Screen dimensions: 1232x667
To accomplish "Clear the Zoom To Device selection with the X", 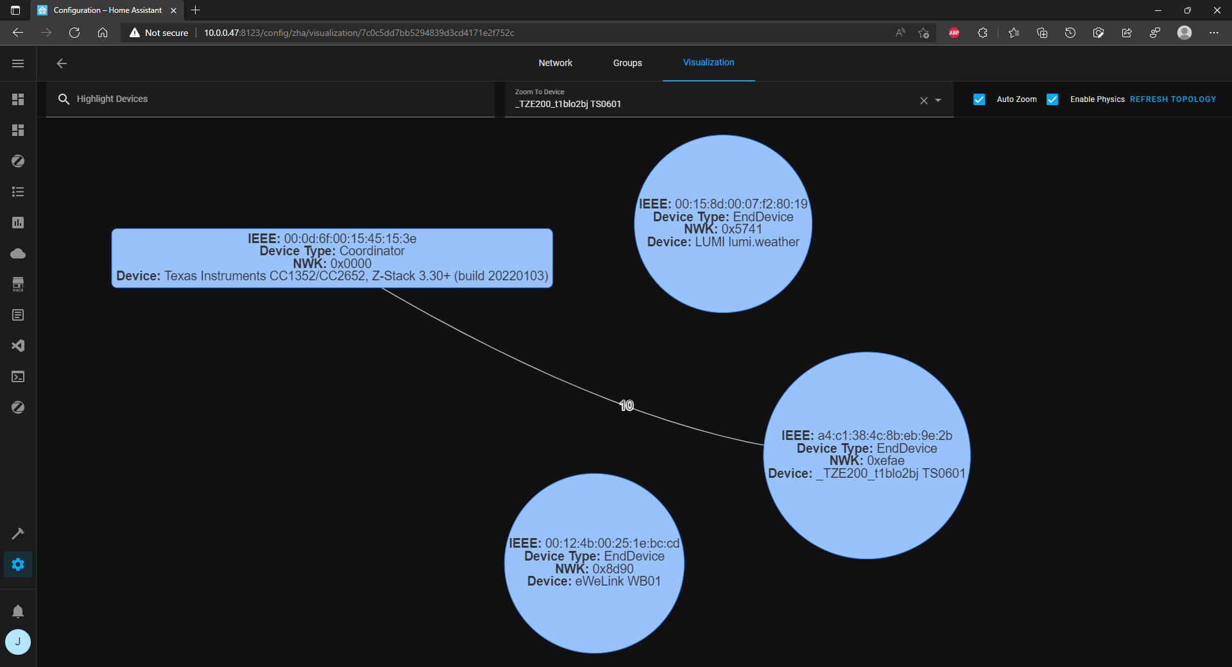I will tap(923, 100).
